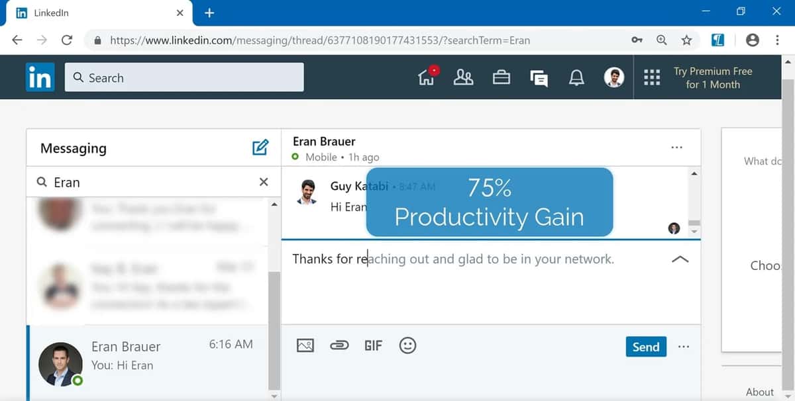Clear the Eran search term
The width and height of the screenshot is (795, 401).
click(264, 182)
